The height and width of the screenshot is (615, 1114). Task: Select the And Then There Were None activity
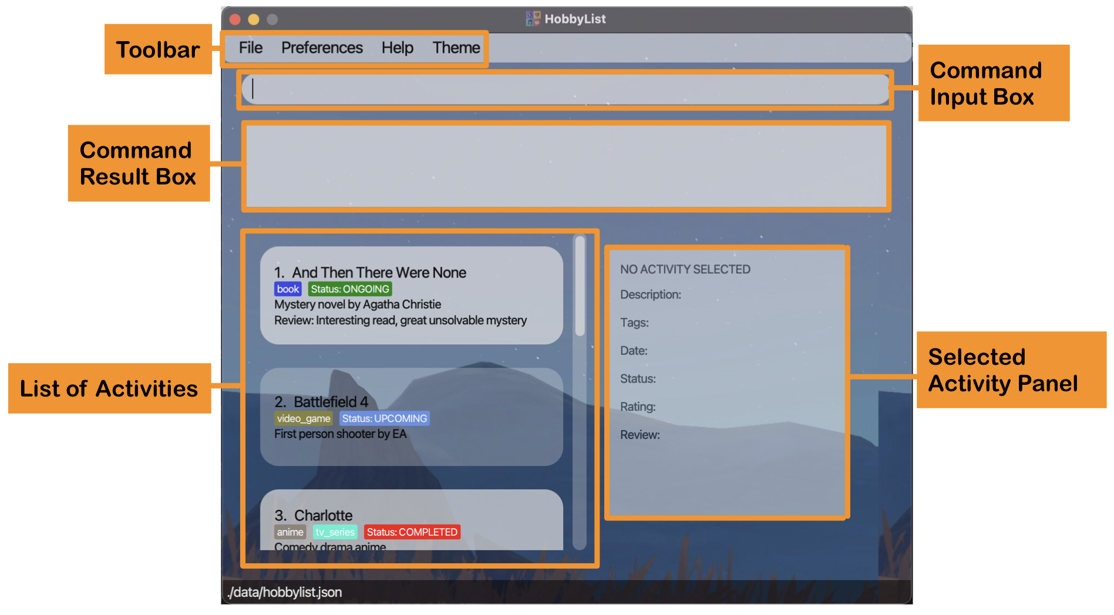412,295
